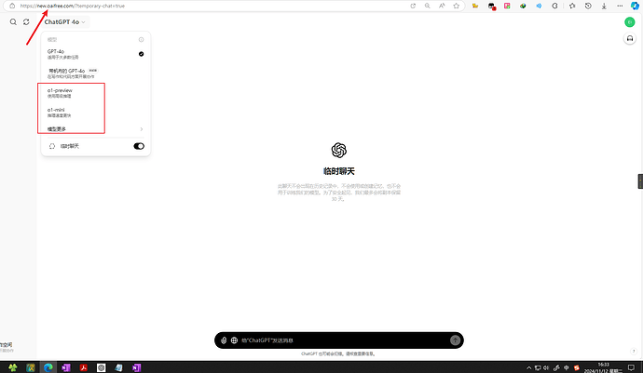Open the Copilot sidebar icon

point(635,6)
